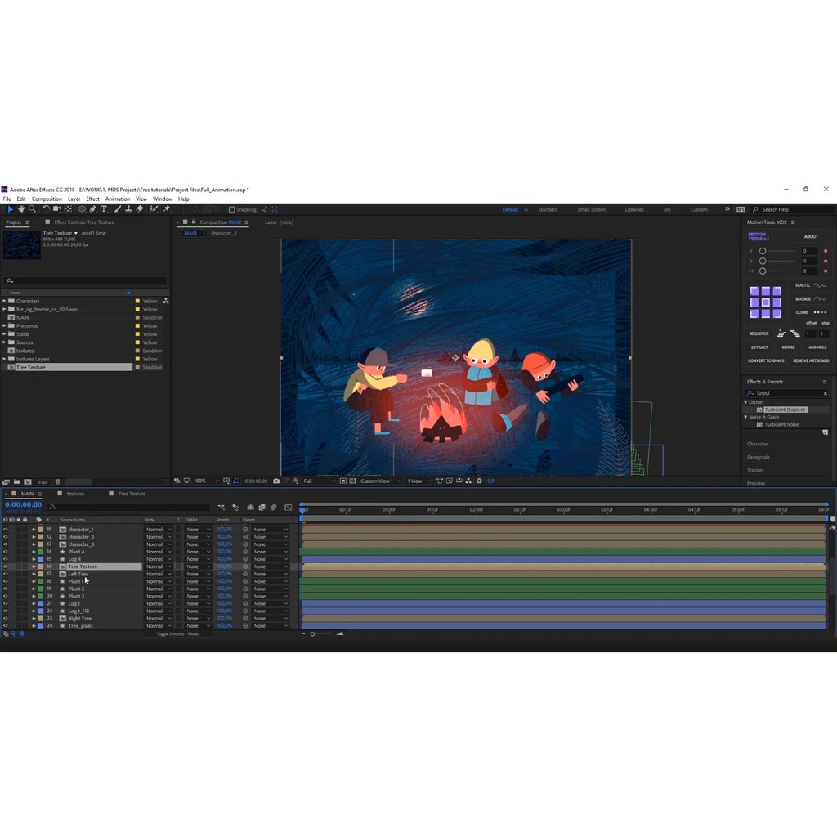Select the Zoom magnifier tool
The width and height of the screenshot is (837, 837).
point(32,209)
